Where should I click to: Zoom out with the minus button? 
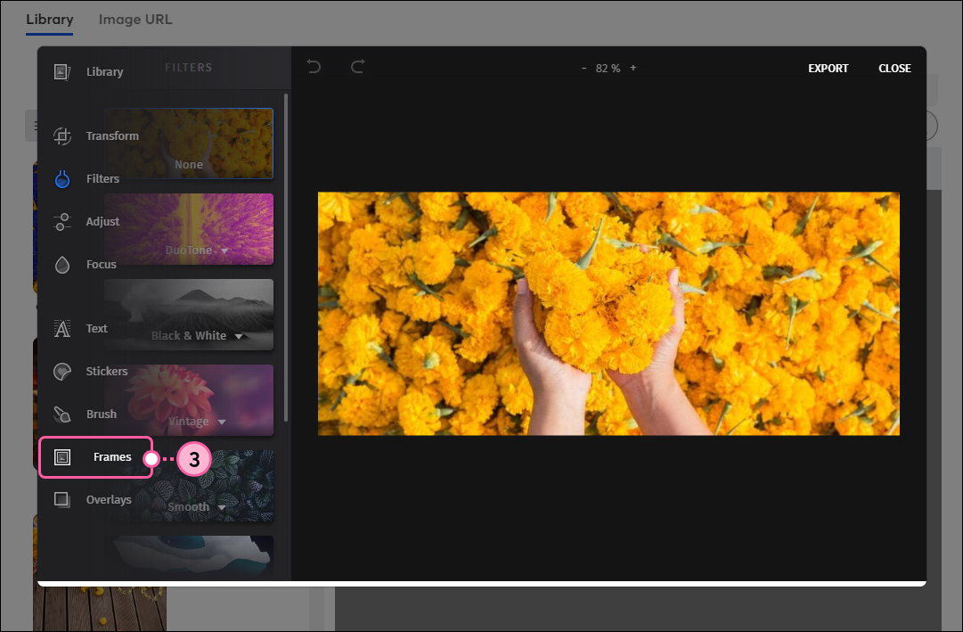coord(584,69)
